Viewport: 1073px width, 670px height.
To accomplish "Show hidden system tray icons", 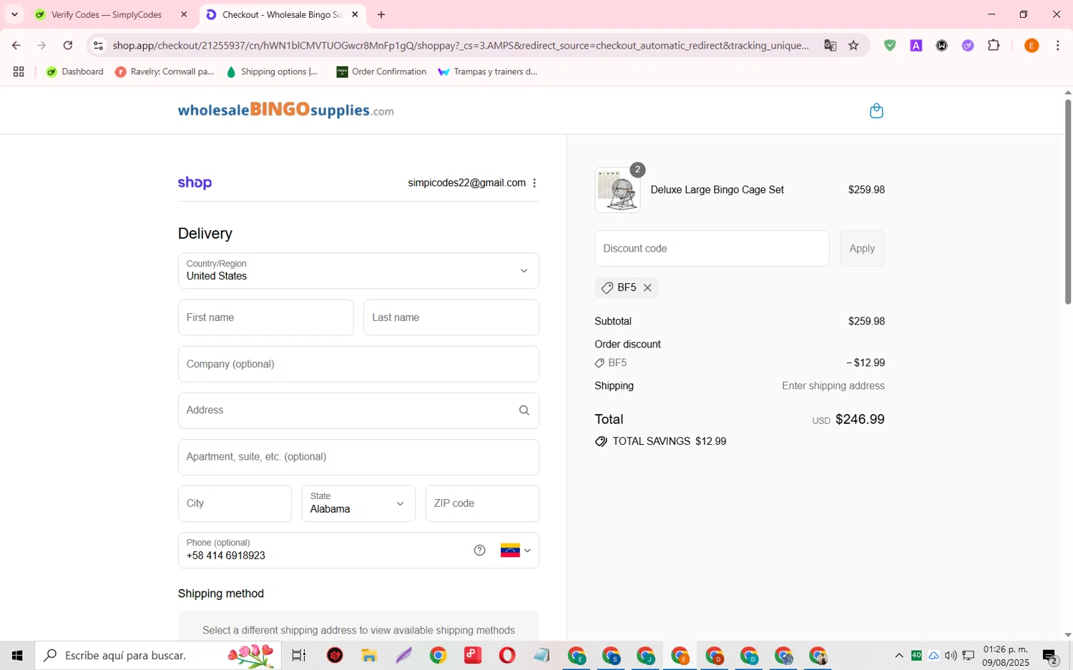I will pyautogui.click(x=899, y=655).
